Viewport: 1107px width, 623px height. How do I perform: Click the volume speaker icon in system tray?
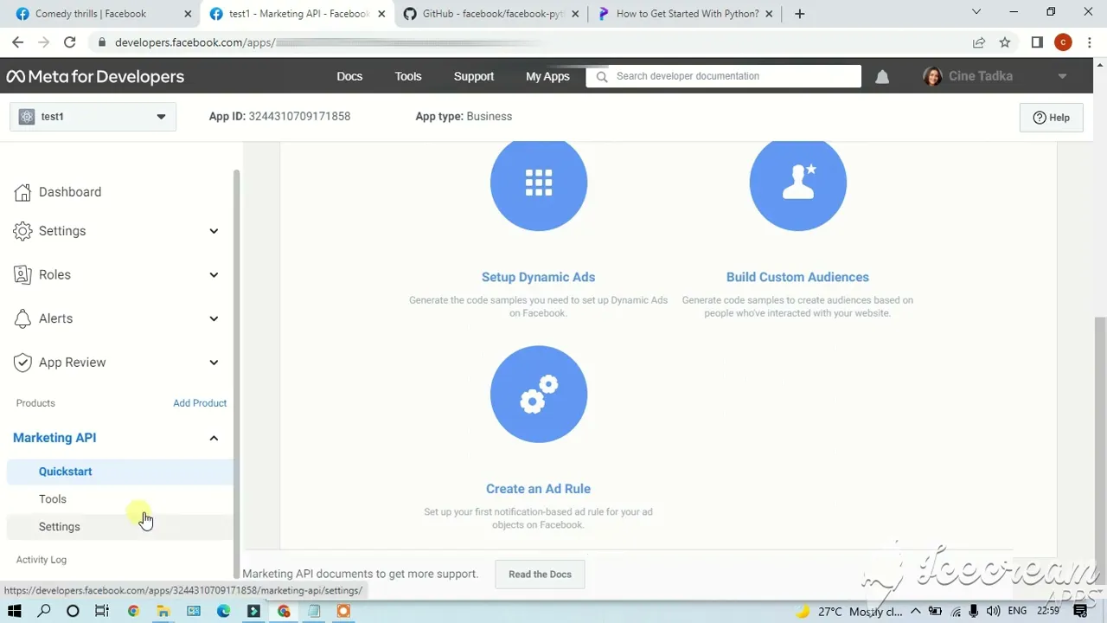[993, 611]
